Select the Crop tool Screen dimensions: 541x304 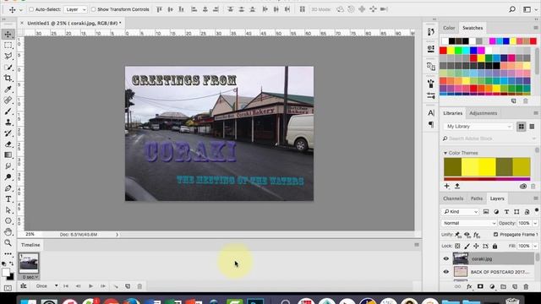click(x=8, y=79)
